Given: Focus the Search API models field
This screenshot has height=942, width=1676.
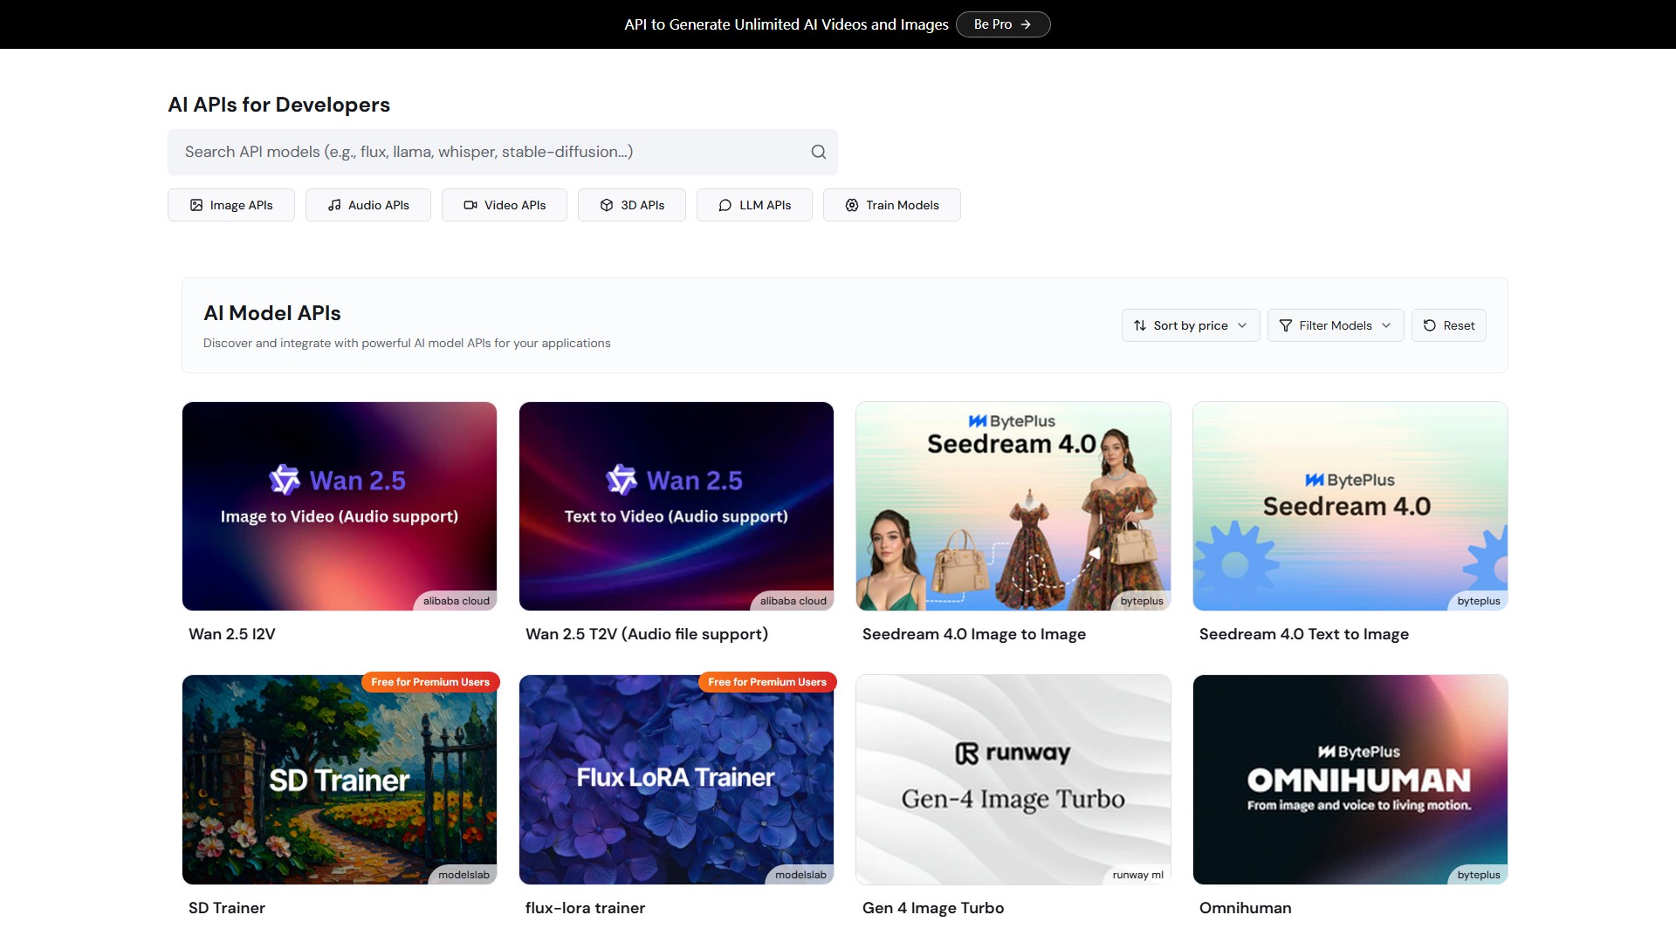Looking at the screenshot, I should 489,152.
